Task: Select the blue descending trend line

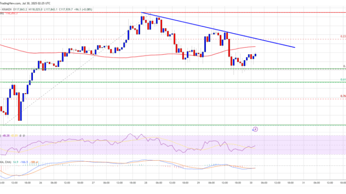Action: pyautogui.click(x=218, y=30)
